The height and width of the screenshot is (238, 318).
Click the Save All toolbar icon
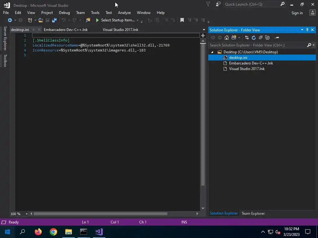click(x=54, y=20)
